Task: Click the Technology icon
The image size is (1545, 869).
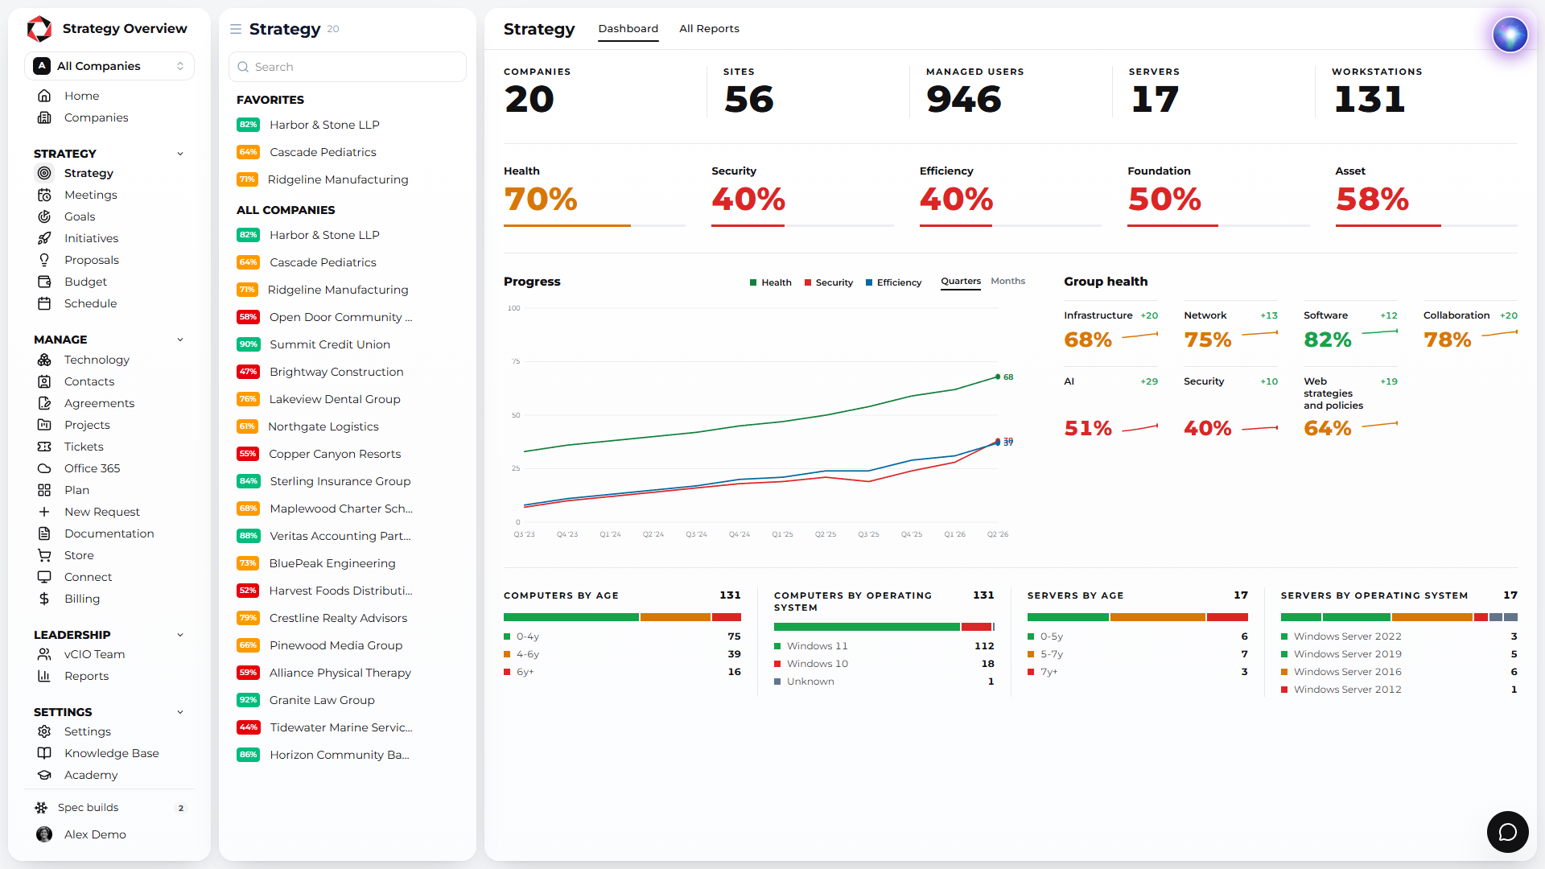Action: pos(44,360)
